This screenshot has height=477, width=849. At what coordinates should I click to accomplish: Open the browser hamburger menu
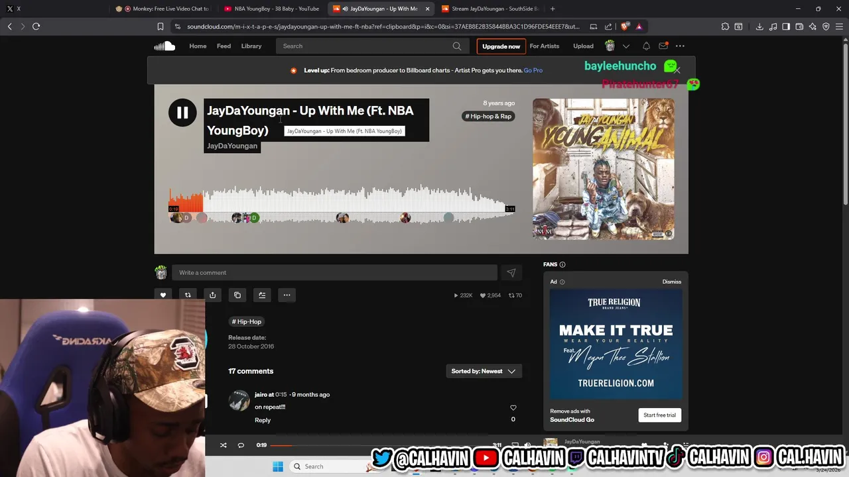(839, 26)
